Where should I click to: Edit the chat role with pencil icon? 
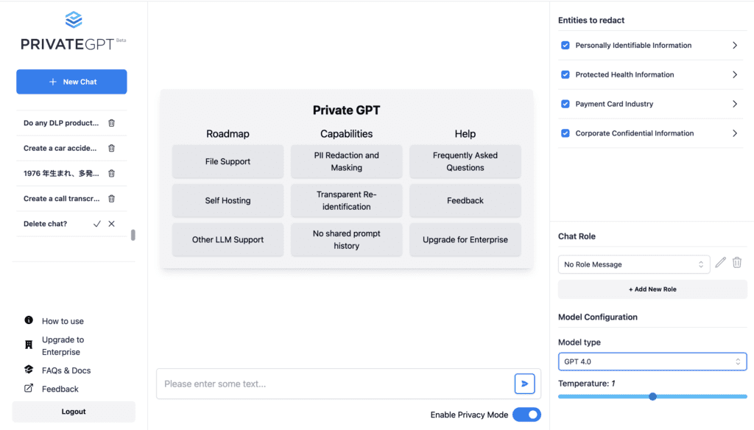click(720, 263)
